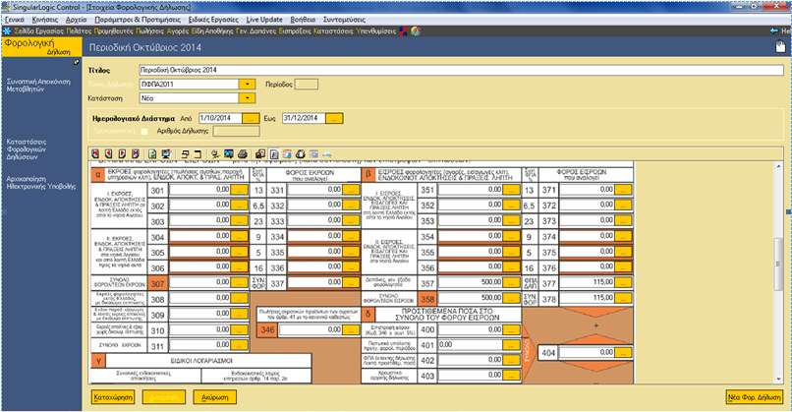Click the Φορολογική Δήλωση yellow header tab
This screenshot has height=412, width=792.
[x=41, y=47]
